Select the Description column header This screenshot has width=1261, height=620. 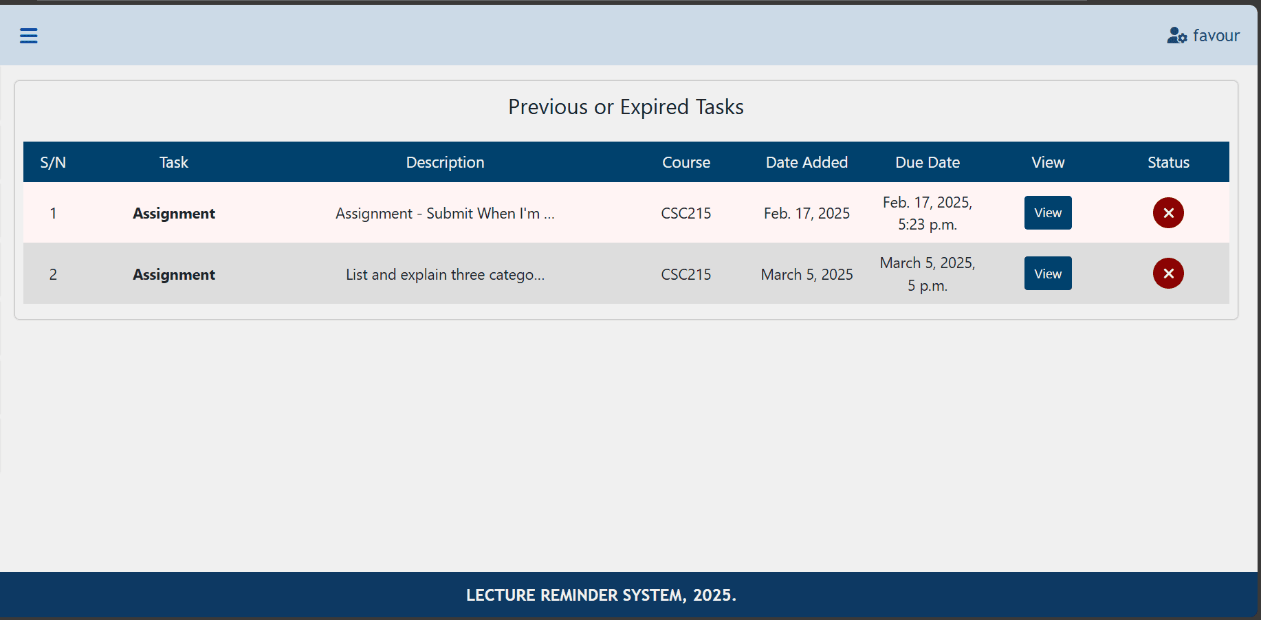[x=445, y=162]
